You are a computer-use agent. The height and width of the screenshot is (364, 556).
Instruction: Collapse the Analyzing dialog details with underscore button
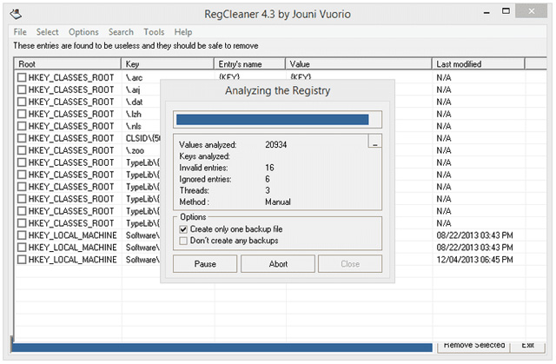point(374,143)
